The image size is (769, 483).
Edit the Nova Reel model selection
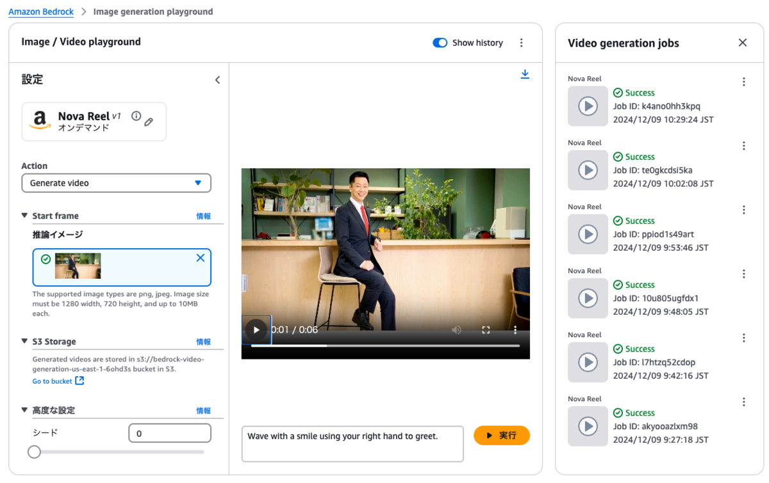tap(149, 122)
